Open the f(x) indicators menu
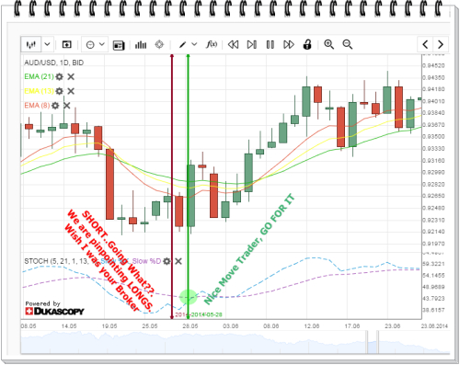This screenshot has height=365, width=460. click(212, 45)
